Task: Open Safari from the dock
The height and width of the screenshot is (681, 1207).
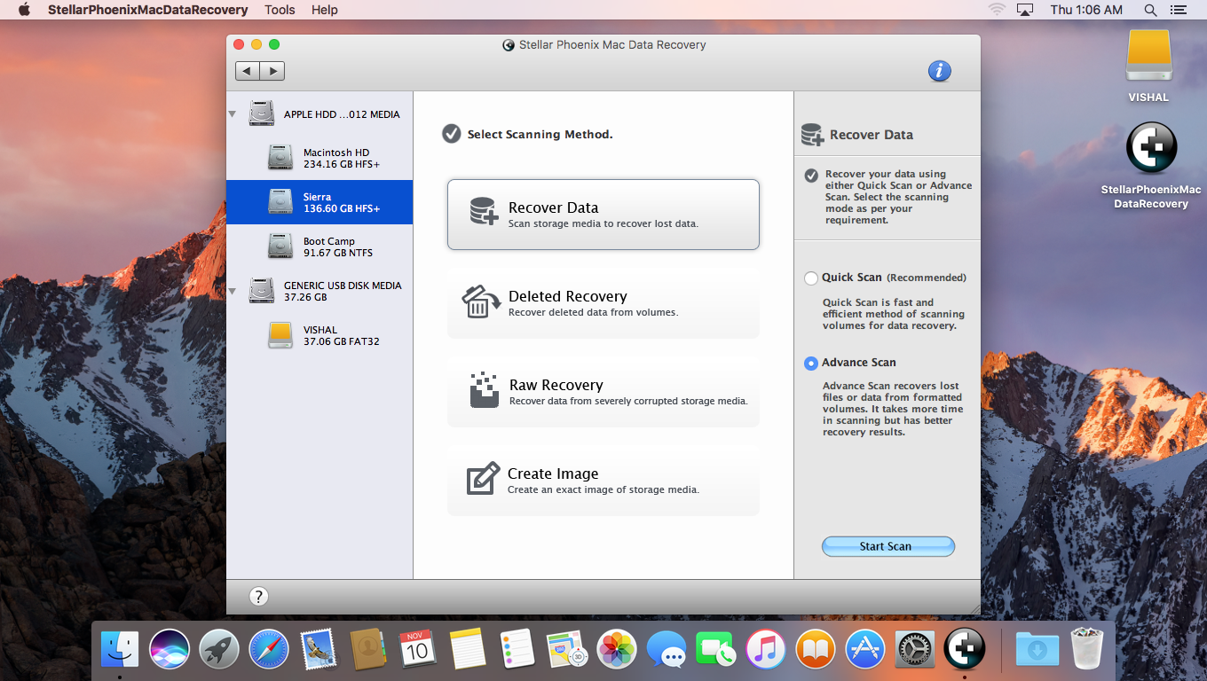Action: pyautogui.click(x=269, y=649)
